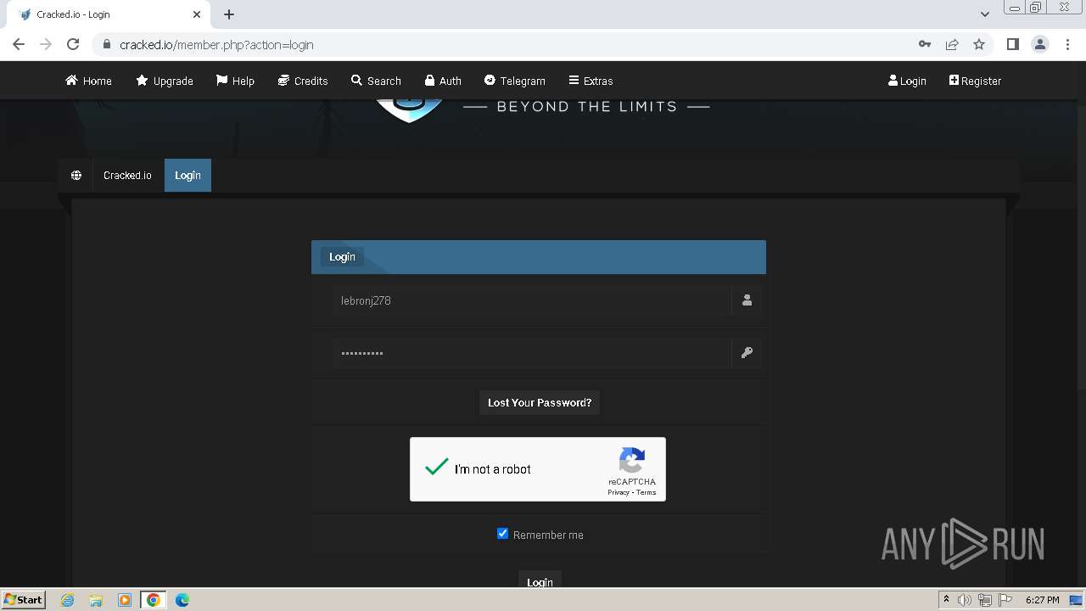The width and height of the screenshot is (1086, 611).
Task: Click the 6:27 PM clock
Action: click(x=1042, y=600)
